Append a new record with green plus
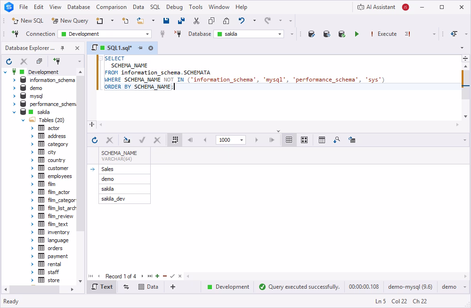Viewport: 471px width, 308px height. [157, 276]
